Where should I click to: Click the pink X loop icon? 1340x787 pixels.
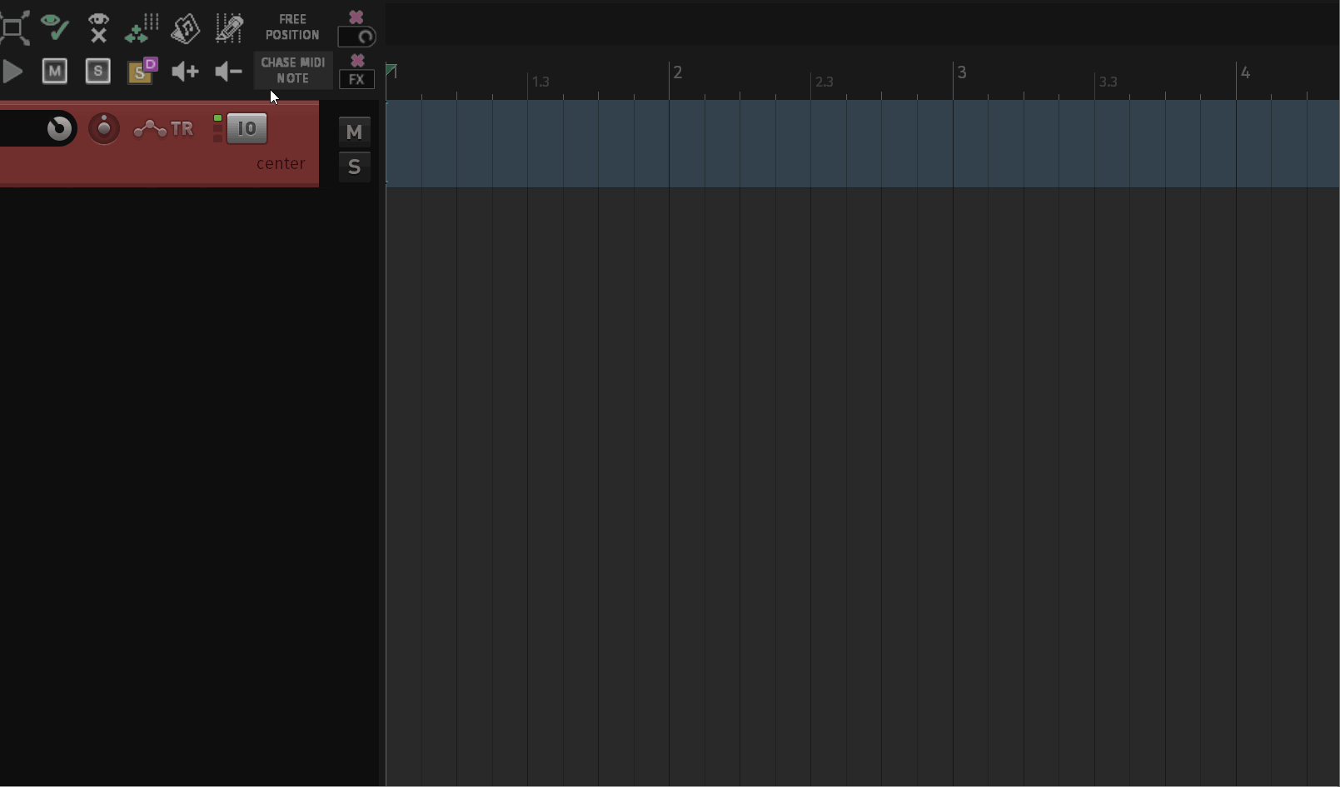pyautogui.click(x=357, y=27)
